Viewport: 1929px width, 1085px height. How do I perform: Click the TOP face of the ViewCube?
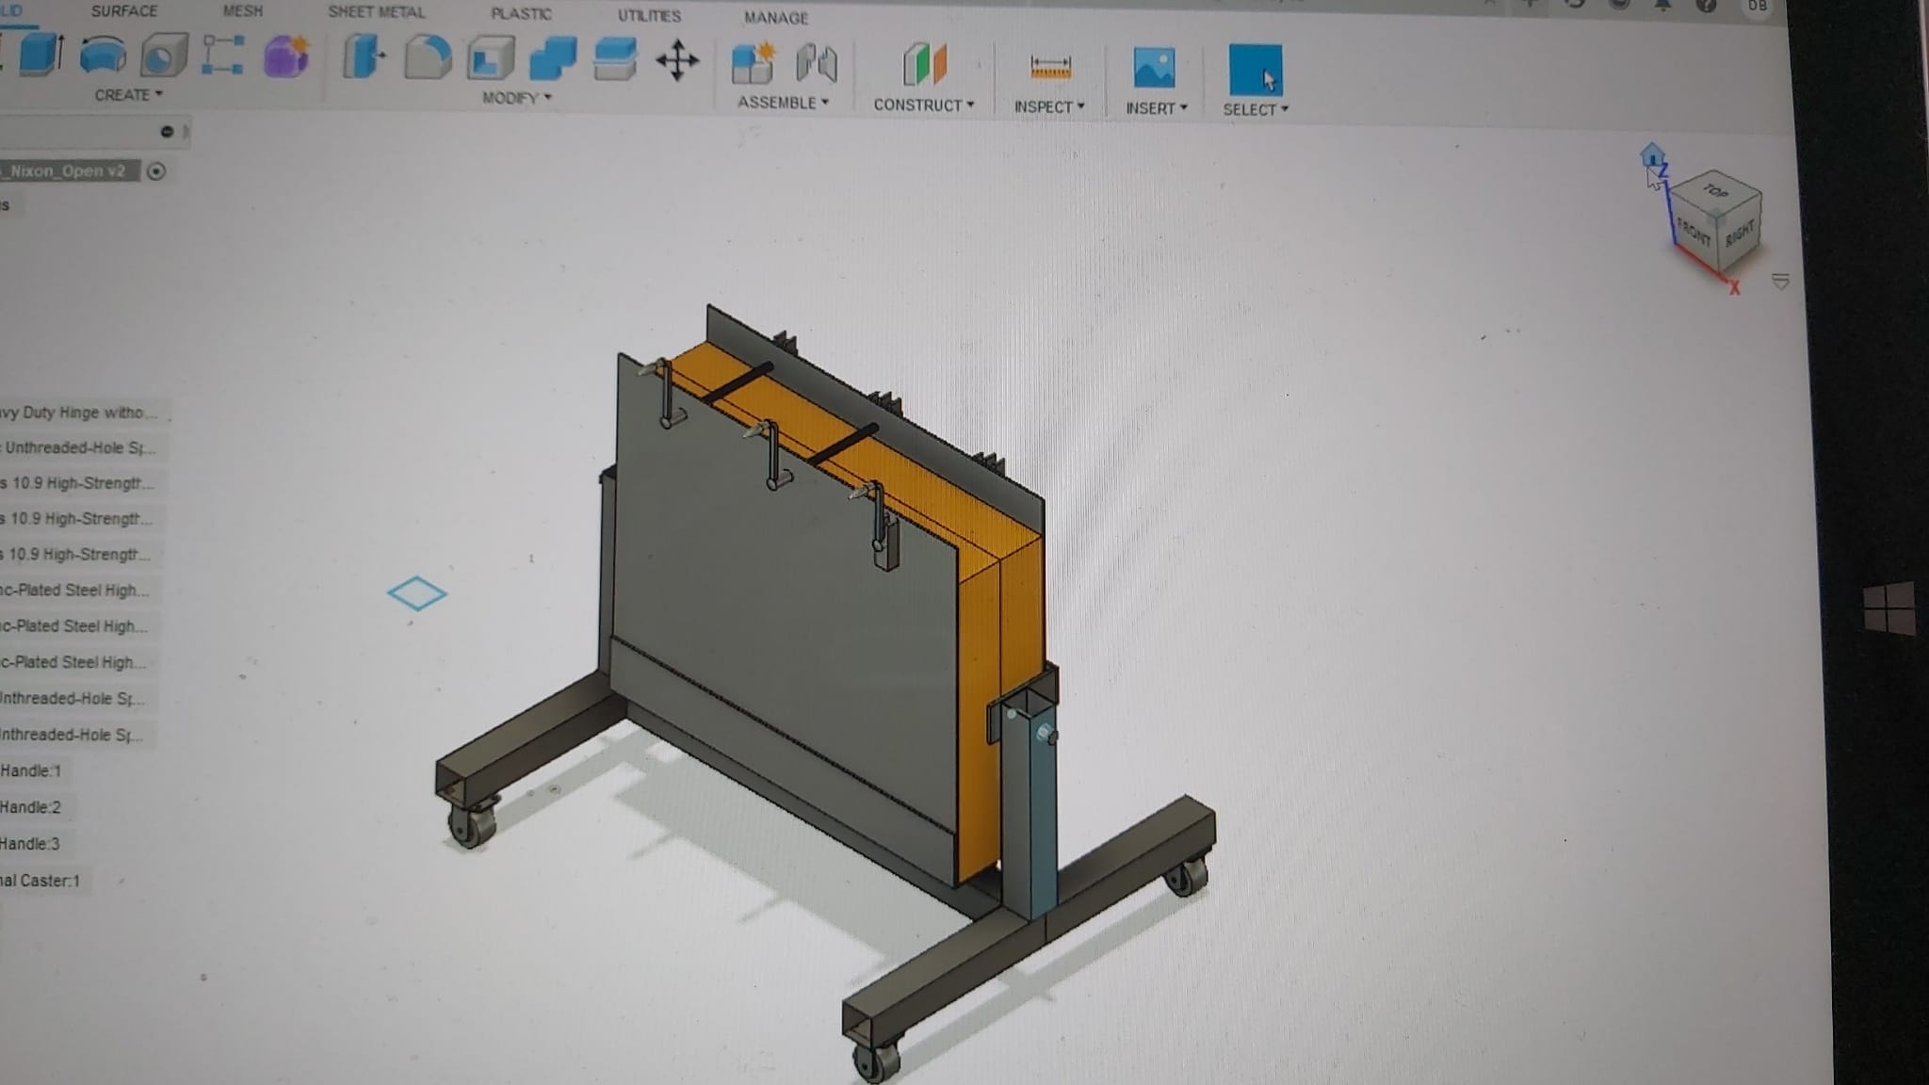click(x=1715, y=191)
